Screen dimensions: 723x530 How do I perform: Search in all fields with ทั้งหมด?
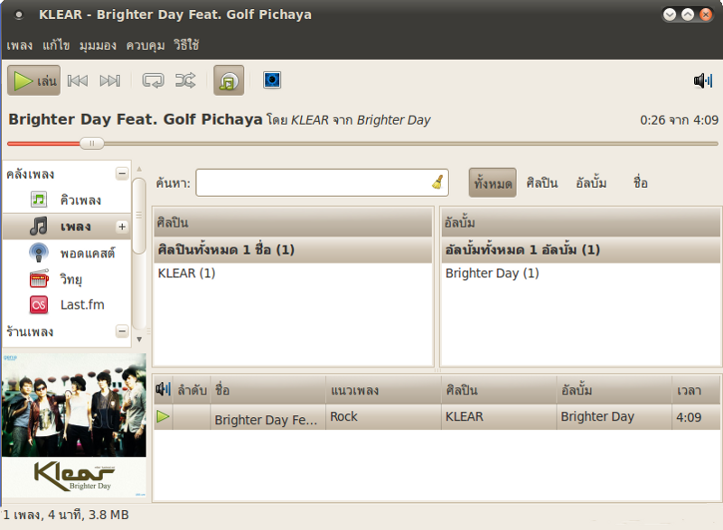493,182
